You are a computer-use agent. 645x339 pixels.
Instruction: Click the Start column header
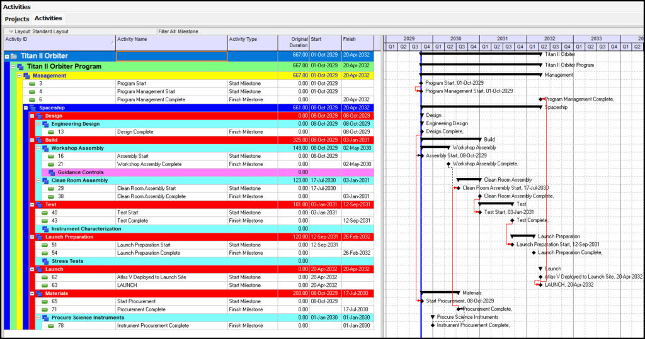point(326,43)
